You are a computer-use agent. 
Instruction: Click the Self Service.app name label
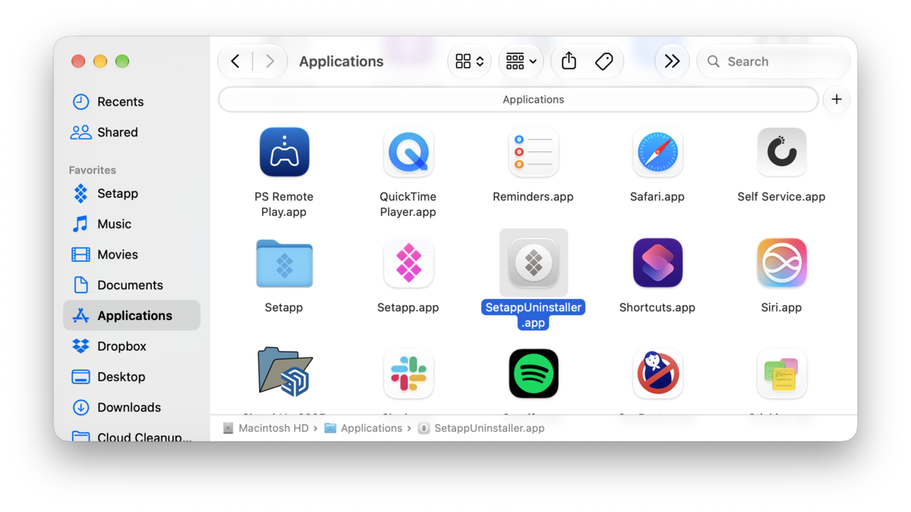[781, 196]
